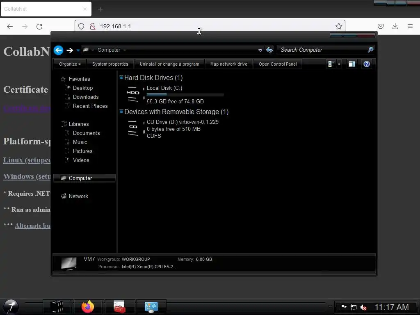Click the muted volume tray icon

[x=363, y=307]
